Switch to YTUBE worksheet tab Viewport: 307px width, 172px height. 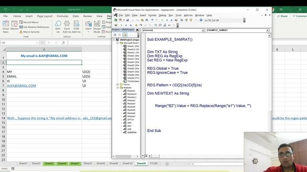point(153,163)
